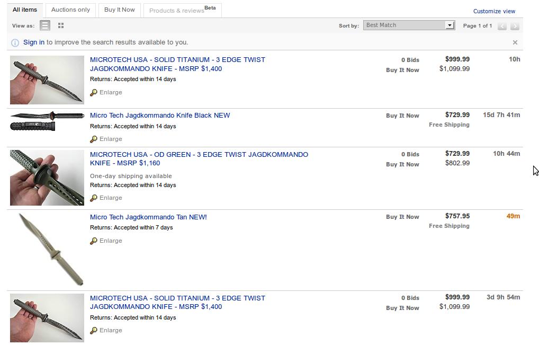Image resolution: width=539 pixels, height=345 pixels.
Task: Open the Auctions only tab
Action: pos(70,10)
